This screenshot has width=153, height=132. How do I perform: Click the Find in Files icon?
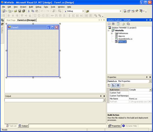pyautogui.click(x=87, y=11)
